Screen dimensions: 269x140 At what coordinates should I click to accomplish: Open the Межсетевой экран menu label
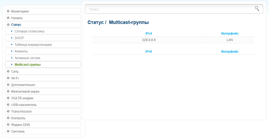25,91
